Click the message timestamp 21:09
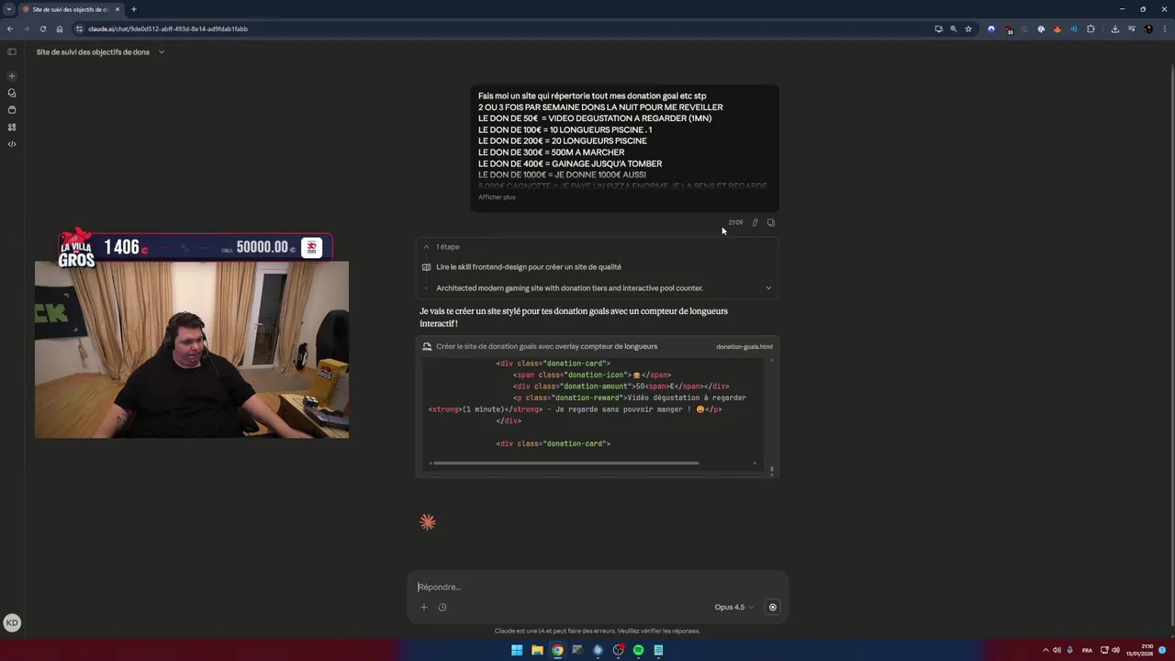This screenshot has width=1175, height=661. click(735, 222)
